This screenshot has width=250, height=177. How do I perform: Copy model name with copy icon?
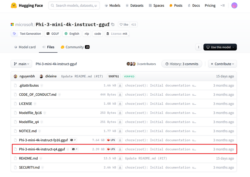[x=113, y=25]
